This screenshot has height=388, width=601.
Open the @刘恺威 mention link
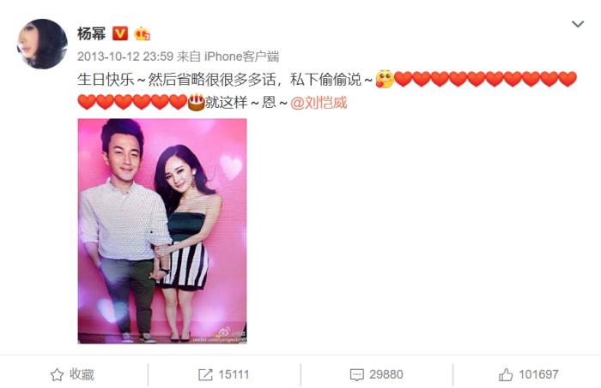coord(319,103)
